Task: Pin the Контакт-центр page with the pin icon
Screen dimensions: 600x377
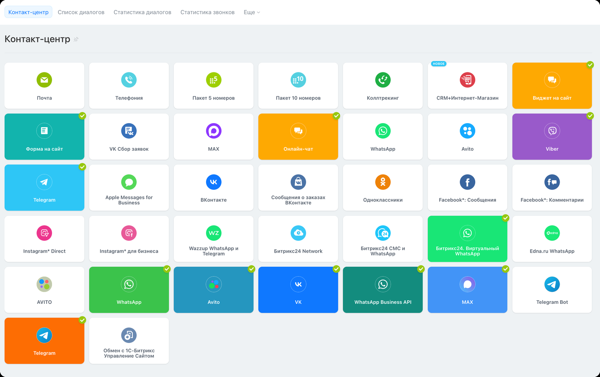Action: (x=76, y=39)
